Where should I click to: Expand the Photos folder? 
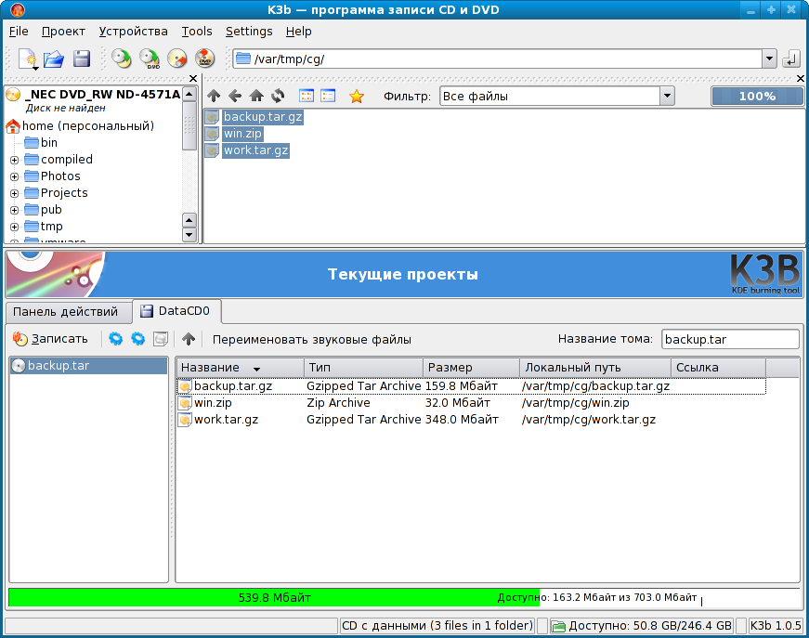(x=15, y=176)
